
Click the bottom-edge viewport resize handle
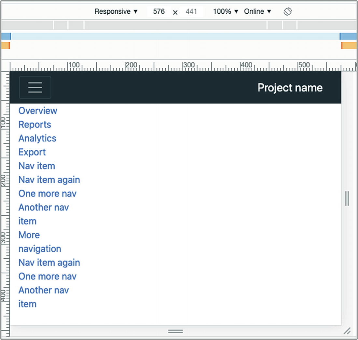pyautogui.click(x=175, y=331)
